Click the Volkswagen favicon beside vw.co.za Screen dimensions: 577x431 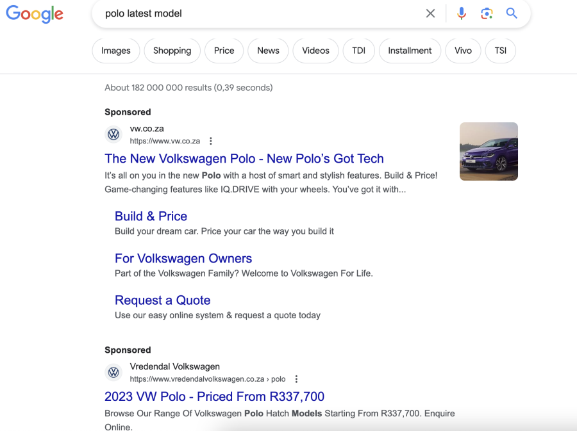[113, 134]
